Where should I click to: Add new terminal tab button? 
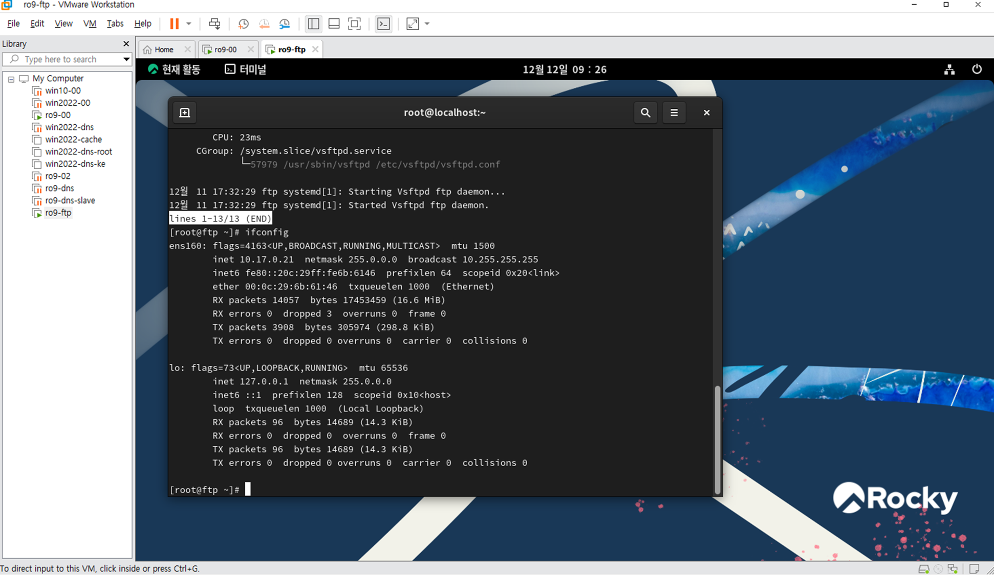pyautogui.click(x=185, y=112)
